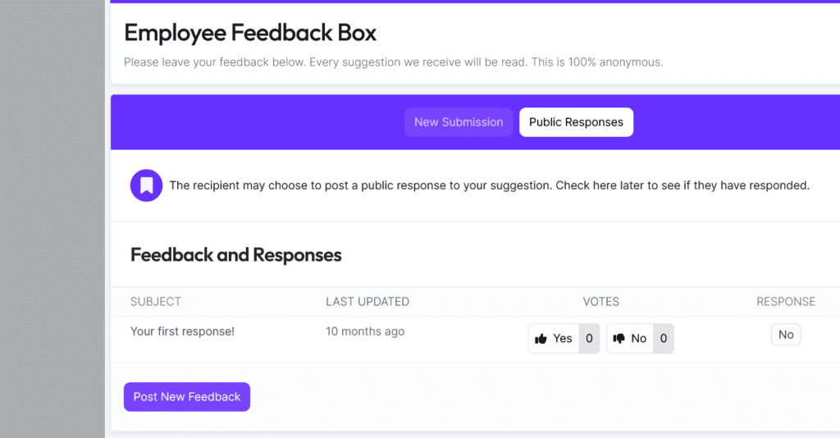Click the Last Updated column header

coord(367,302)
